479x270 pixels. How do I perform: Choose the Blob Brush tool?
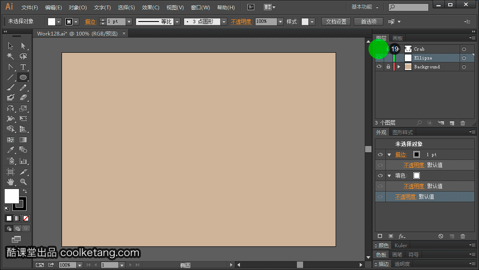(x=11, y=97)
